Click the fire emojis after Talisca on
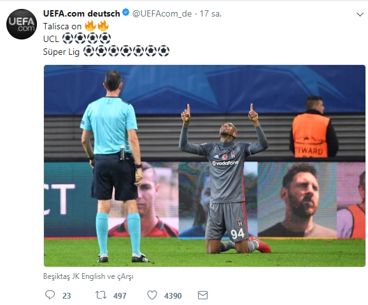 coord(97,26)
